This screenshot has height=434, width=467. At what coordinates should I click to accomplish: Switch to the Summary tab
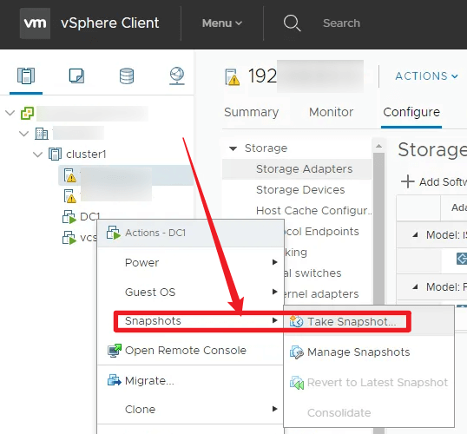pyautogui.click(x=252, y=112)
